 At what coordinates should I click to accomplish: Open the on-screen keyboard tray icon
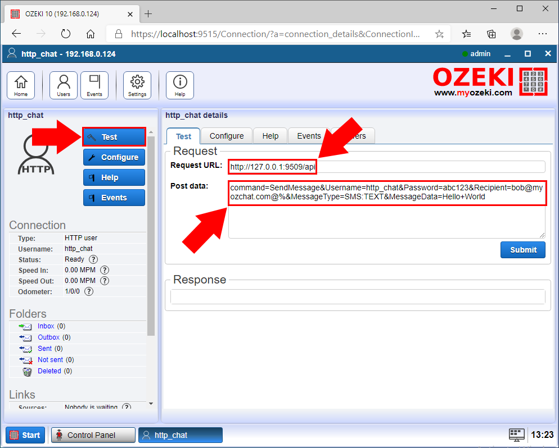[x=516, y=435]
